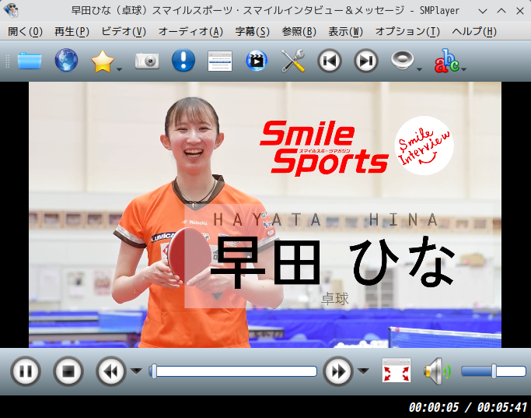Open the 字幕(S) menu
Viewport: 531px width, 418px height.
(x=253, y=32)
